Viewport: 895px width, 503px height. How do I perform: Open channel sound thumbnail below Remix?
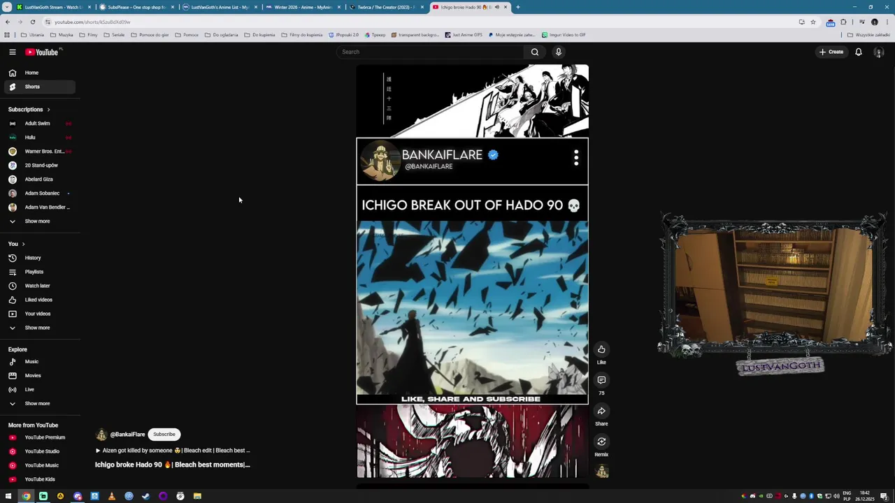point(601,472)
